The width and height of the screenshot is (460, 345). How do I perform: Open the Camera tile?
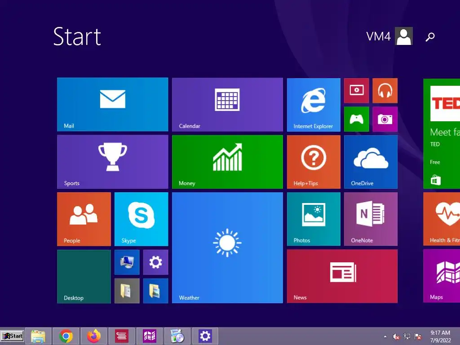click(385, 119)
